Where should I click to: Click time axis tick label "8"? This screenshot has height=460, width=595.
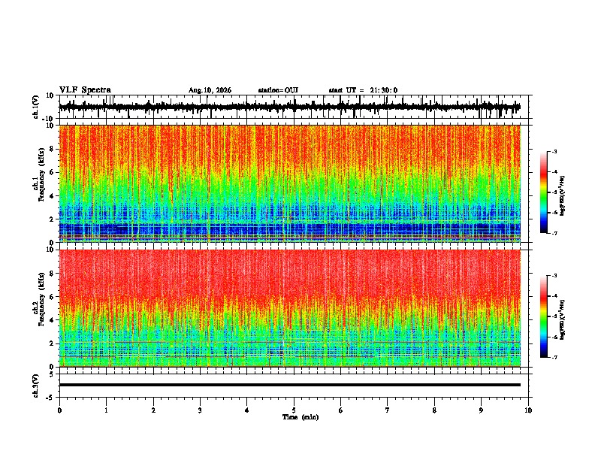(434, 410)
